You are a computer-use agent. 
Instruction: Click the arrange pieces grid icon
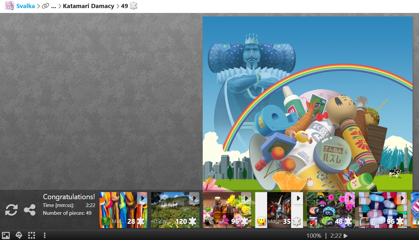pyautogui.click(x=31, y=235)
